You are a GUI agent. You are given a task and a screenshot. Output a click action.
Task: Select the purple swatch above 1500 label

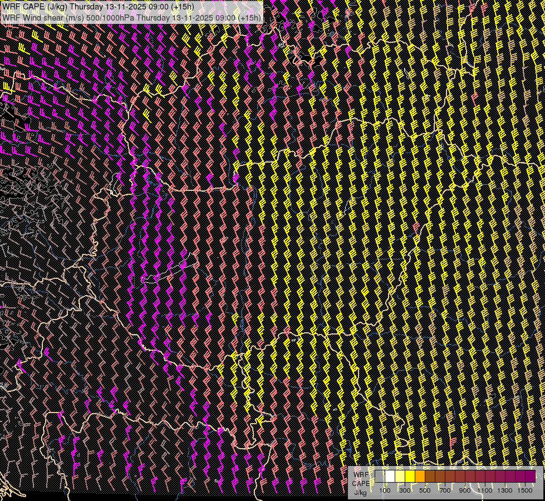pyautogui.click(x=530, y=477)
